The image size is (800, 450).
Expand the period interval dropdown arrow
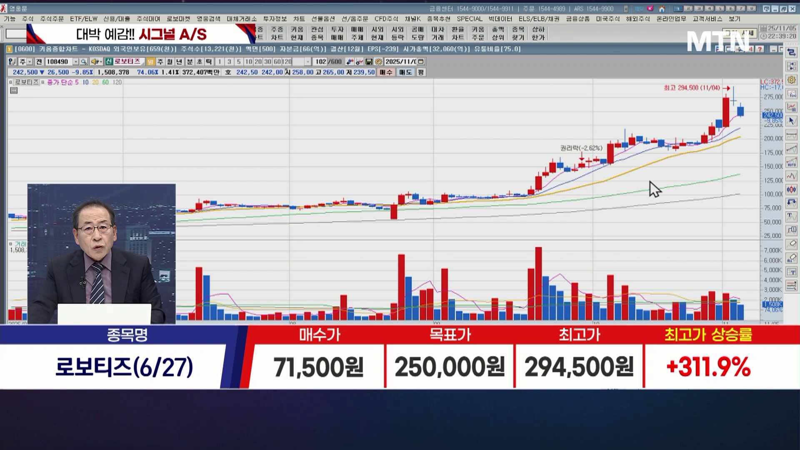pyautogui.click(x=307, y=62)
